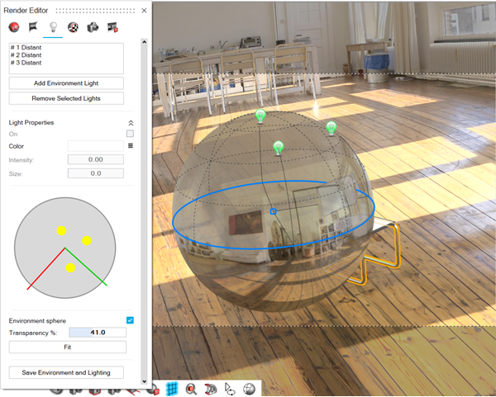The image size is (496, 397).
Task: Click the topmost green light bulb on sphere
Action: coord(261,116)
